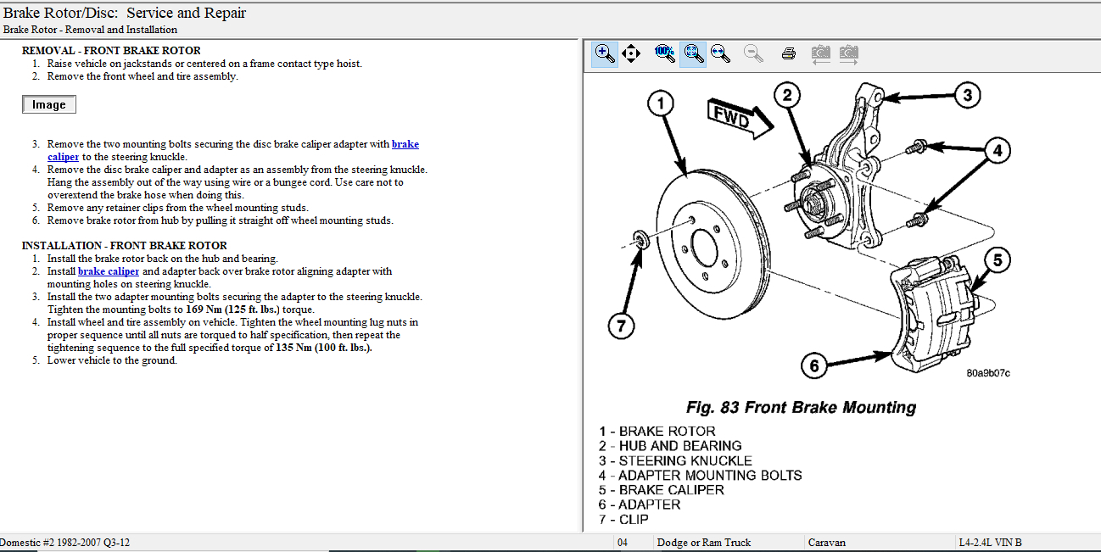
Task: Reset the diagram to 100% zoom
Action: click(664, 54)
